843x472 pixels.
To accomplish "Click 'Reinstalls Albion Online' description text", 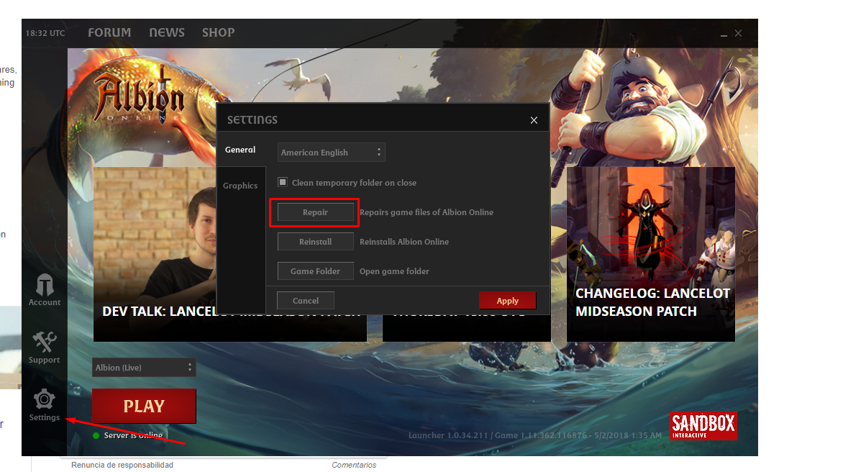I will [404, 242].
